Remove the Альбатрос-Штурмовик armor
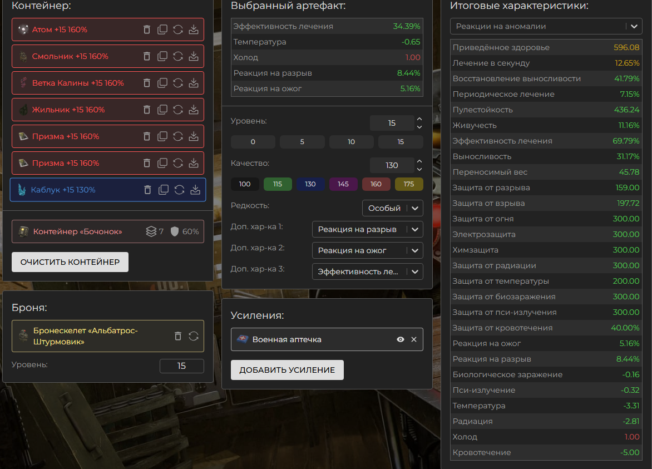Viewport: 652px width, 469px height. 178,336
